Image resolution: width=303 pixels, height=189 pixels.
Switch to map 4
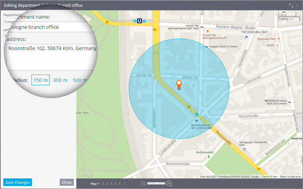click(x=111, y=184)
